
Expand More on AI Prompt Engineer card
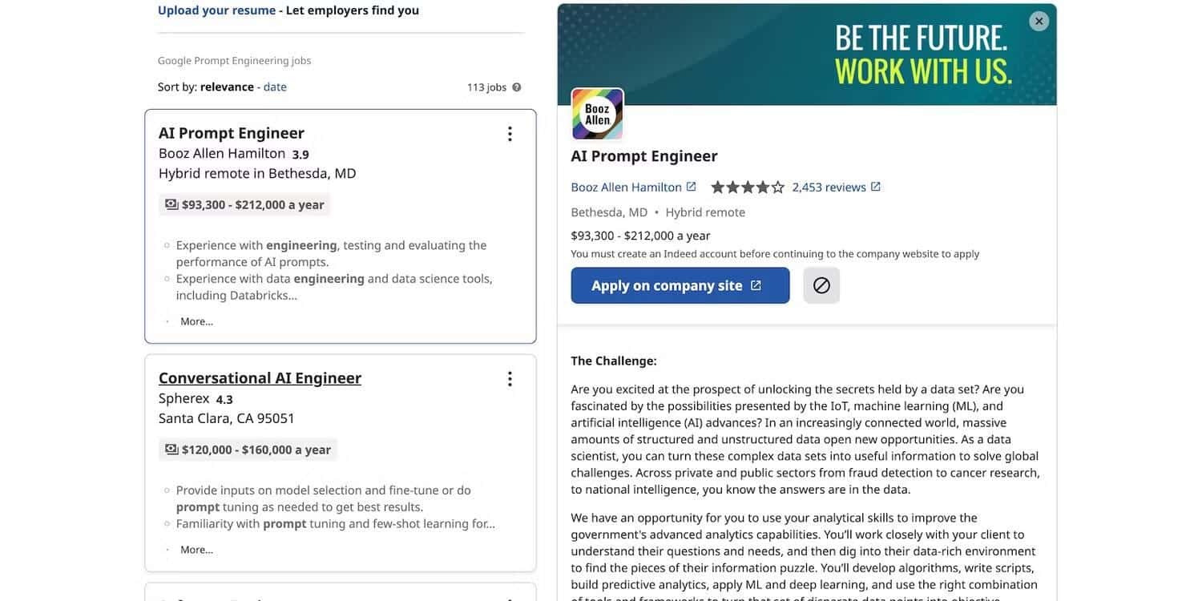click(x=196, y=321)
